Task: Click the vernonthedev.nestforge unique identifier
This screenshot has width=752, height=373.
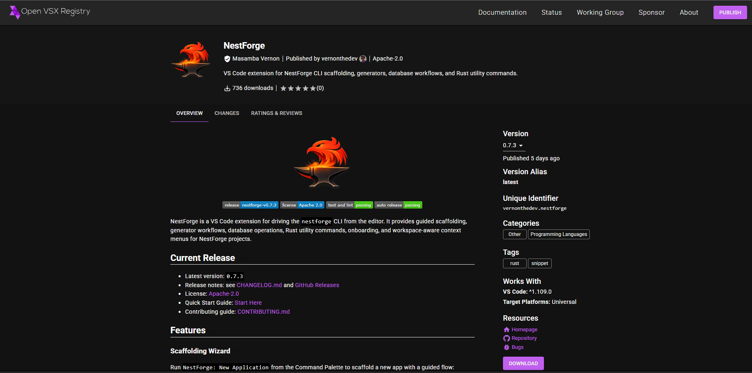Action: tap(535, 208)
